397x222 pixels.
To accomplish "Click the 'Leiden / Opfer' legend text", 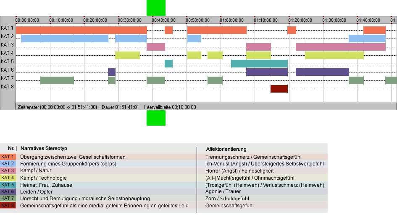I will click(36, 192).
